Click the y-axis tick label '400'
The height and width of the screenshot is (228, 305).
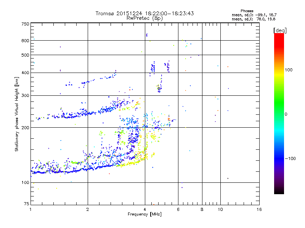[25, 73]
